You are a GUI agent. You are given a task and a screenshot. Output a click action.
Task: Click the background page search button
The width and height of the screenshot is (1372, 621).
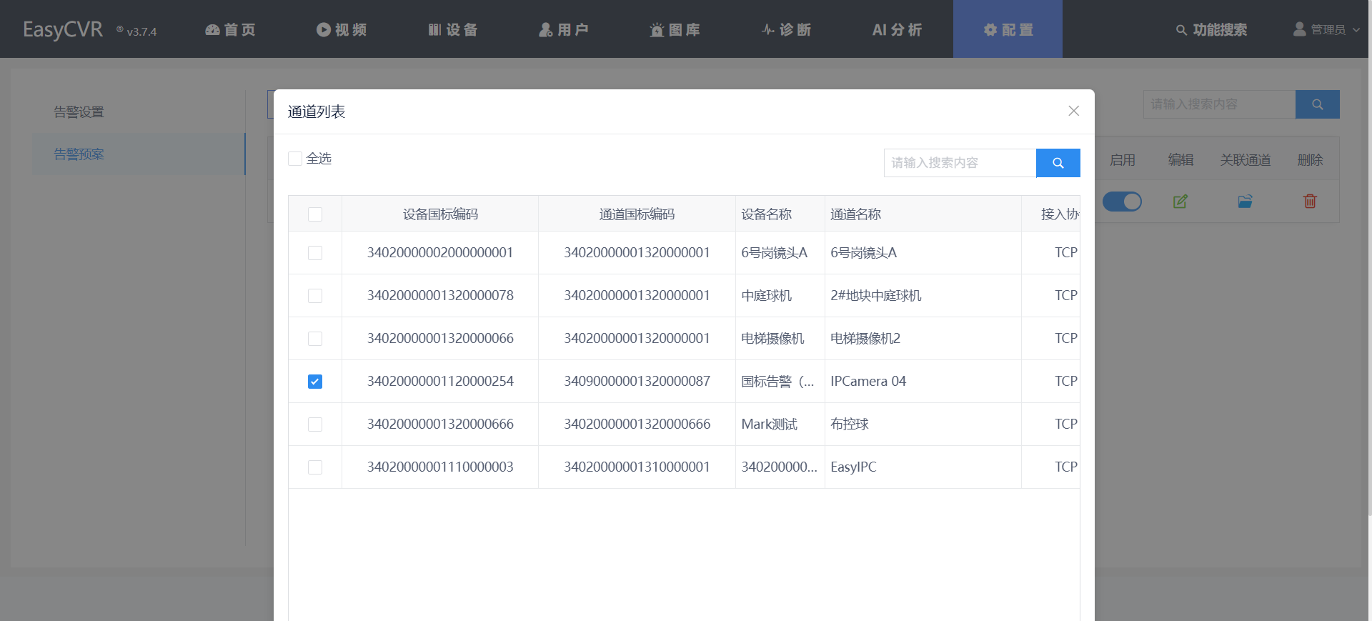tap(1317, 104)
